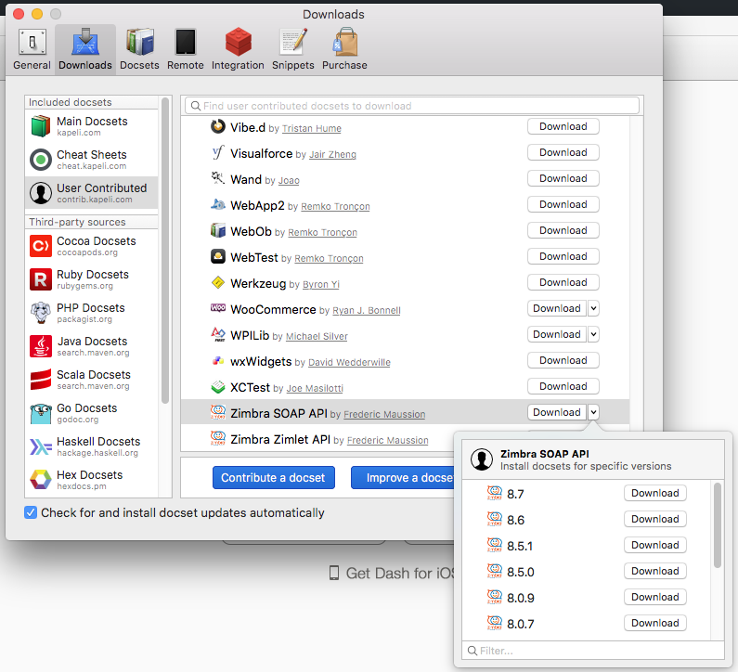Click the wxWidgets docset icon
This screenshot has width=738, height=672.
pyautogui.click(x=217, y=360)
